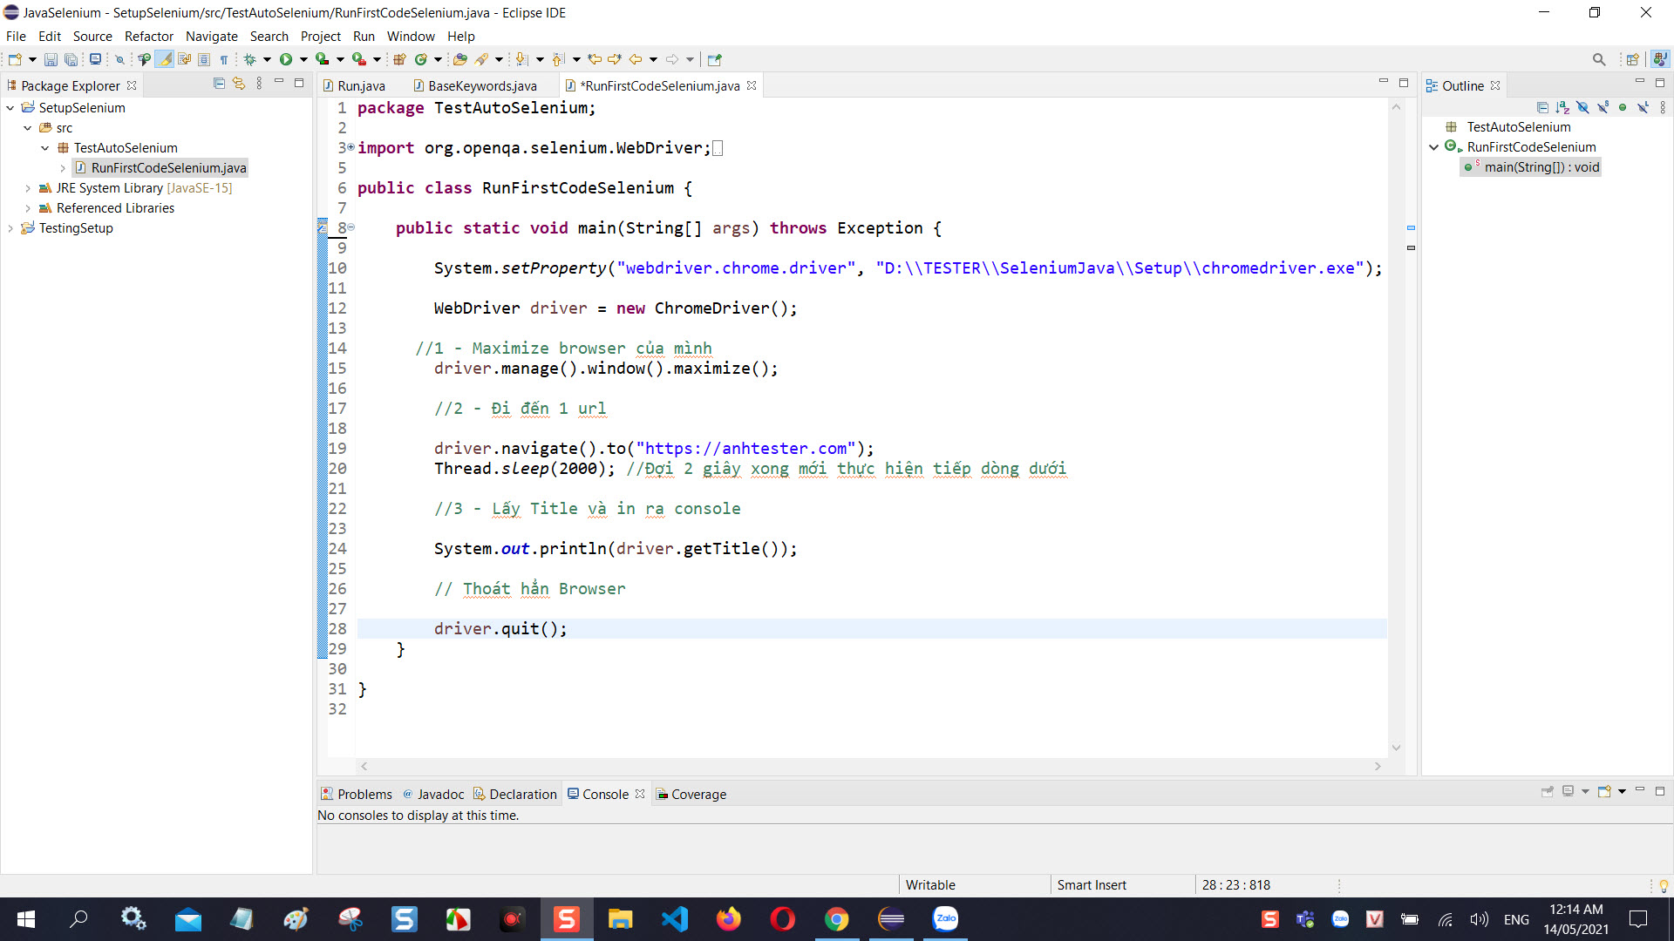Open Chrome from the taskbar

tap(836, 919)
